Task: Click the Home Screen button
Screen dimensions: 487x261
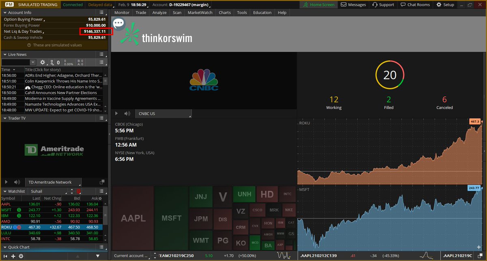Action: 319,5
